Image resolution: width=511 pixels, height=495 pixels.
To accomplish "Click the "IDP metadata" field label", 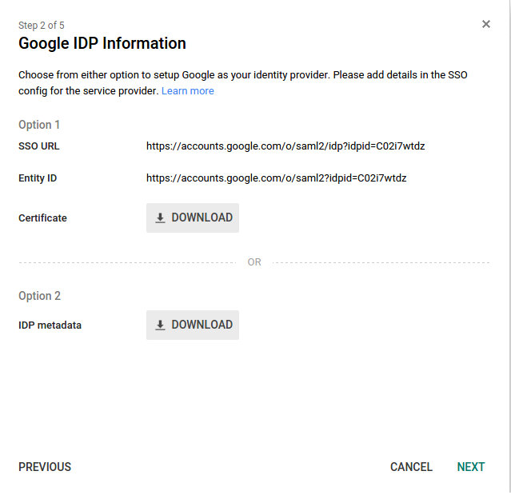I will pyautogui.click(x=50, y=325).
